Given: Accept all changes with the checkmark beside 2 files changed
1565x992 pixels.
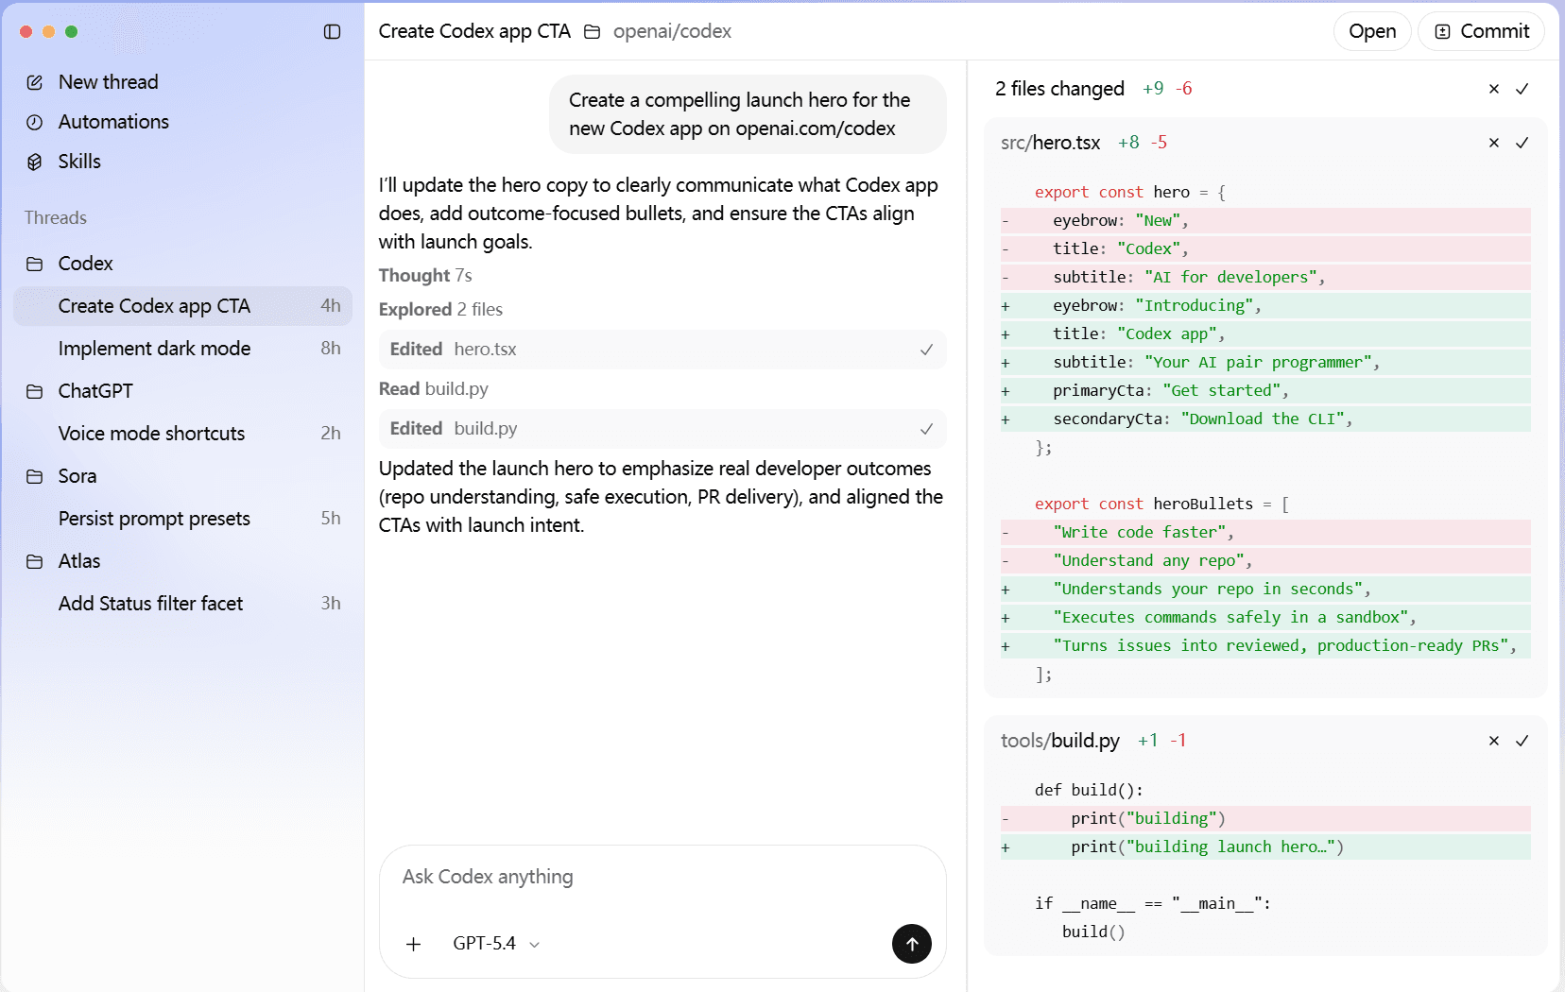Looking at the screenshot, I should point(1522,89).
